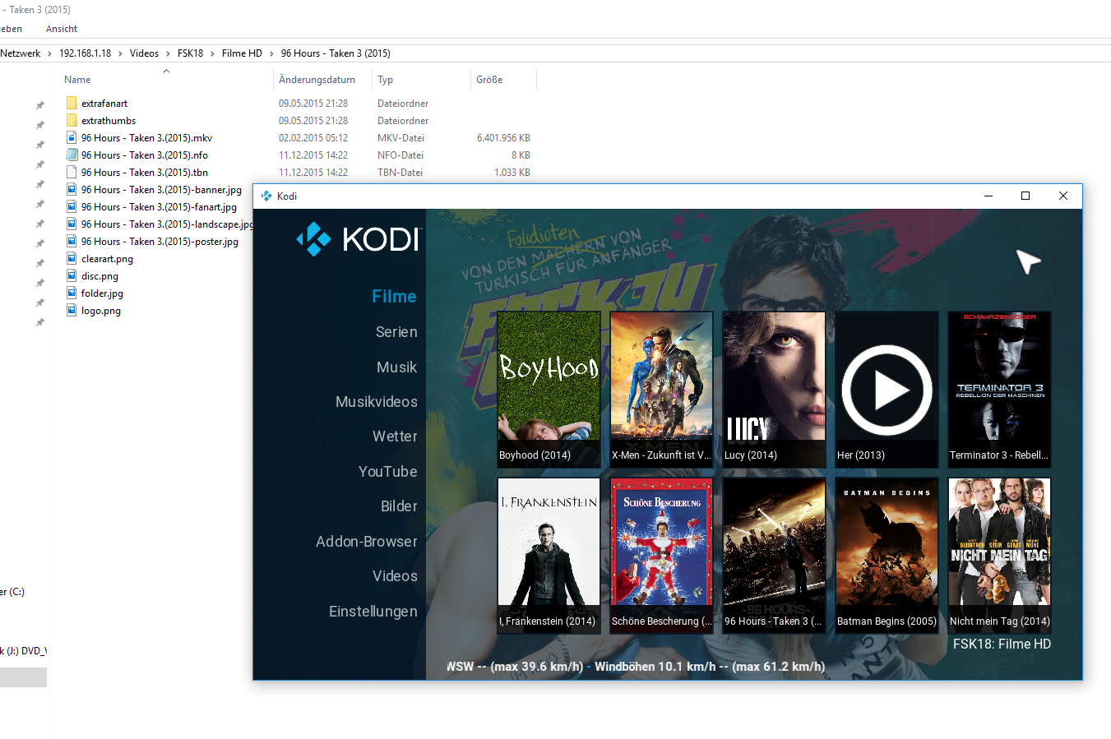This screenshot has width=1111, height=739.
Task: Select the clearart.png file icon
Action: coord(72,259)
